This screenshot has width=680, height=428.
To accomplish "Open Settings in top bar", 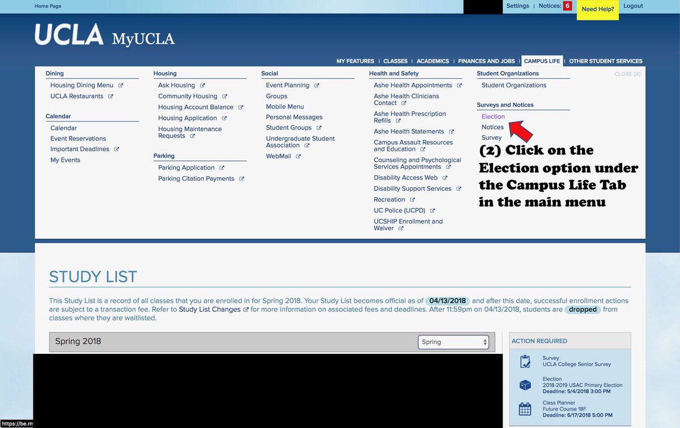I will point(517,6).
